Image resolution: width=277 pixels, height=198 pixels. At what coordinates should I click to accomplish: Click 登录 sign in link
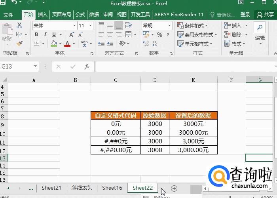point(245,15)
